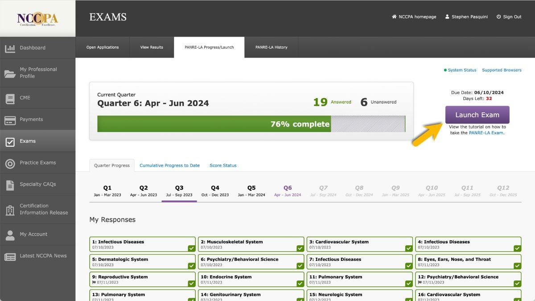Click the green System Status dot

(445, 70)
